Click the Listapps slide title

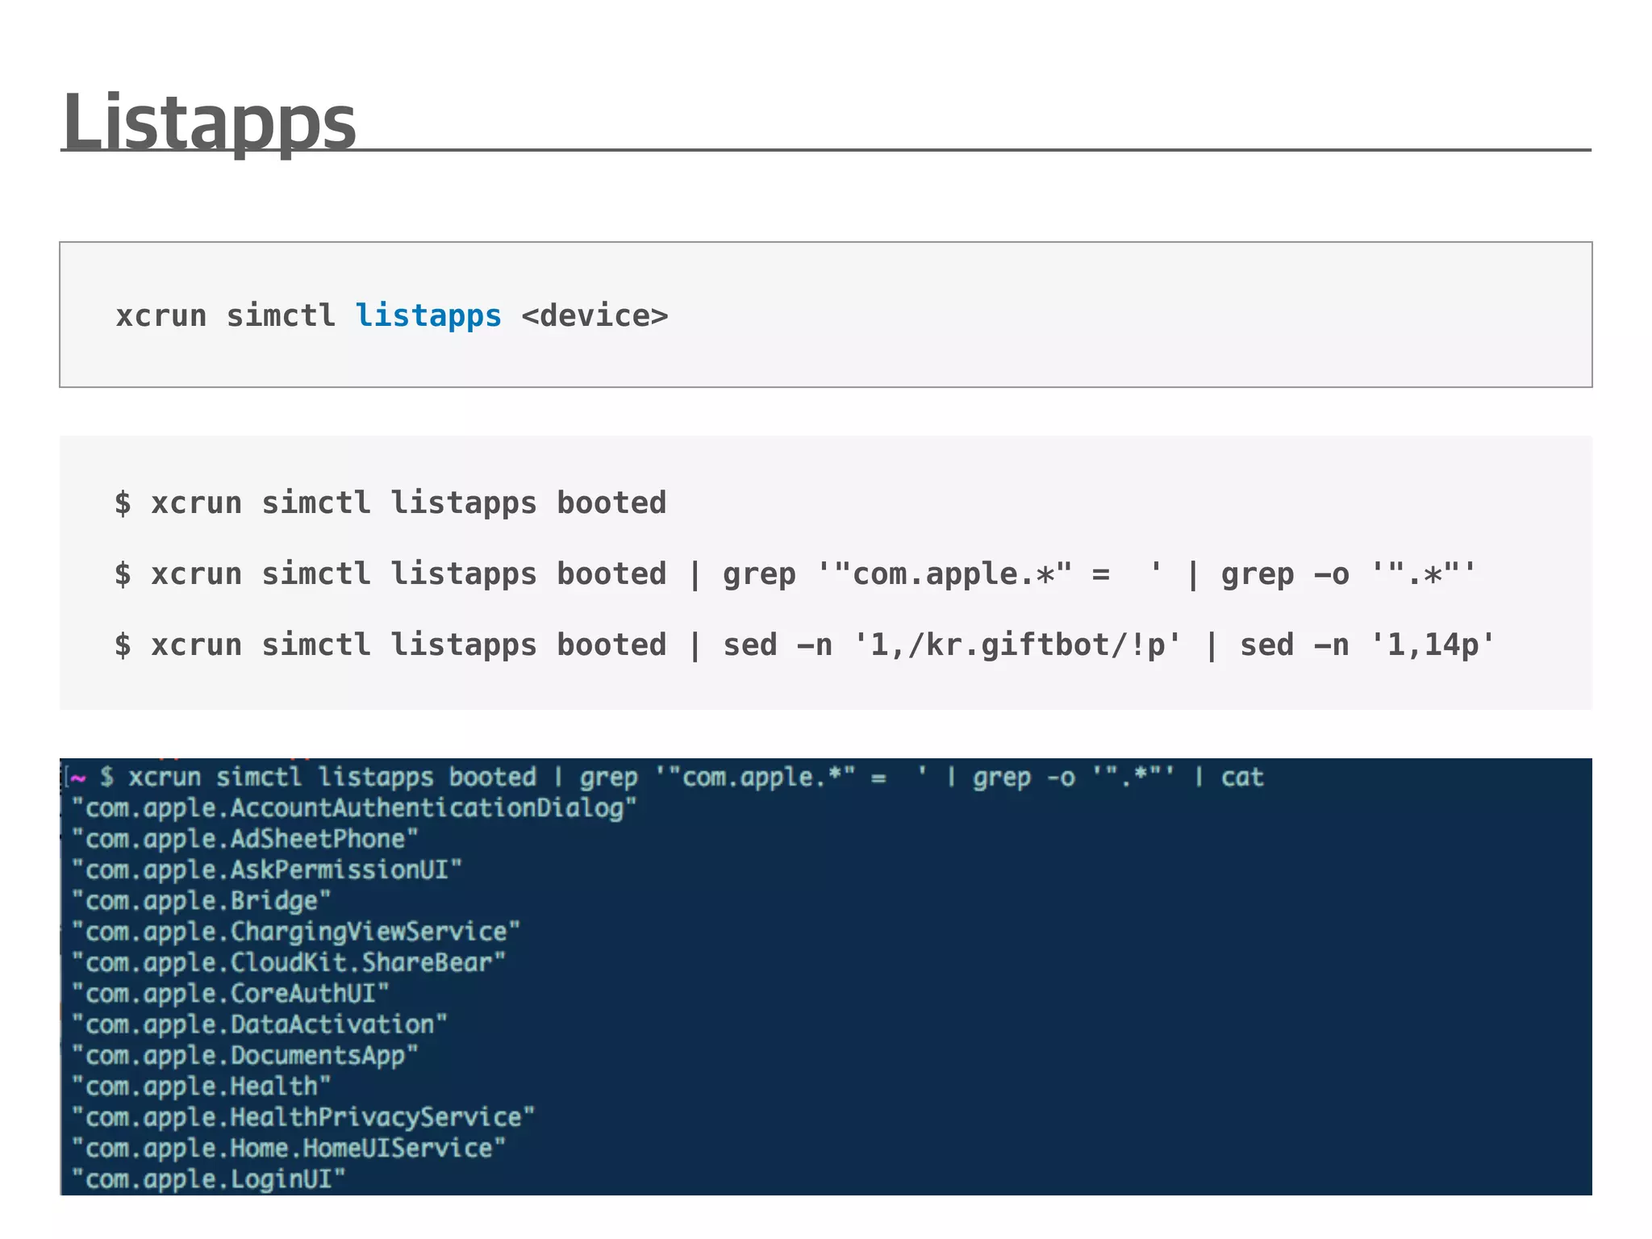(209, 121)
